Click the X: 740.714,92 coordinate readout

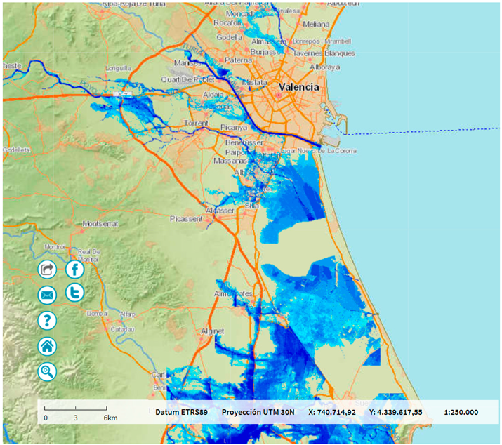click(x=332, y=412)
